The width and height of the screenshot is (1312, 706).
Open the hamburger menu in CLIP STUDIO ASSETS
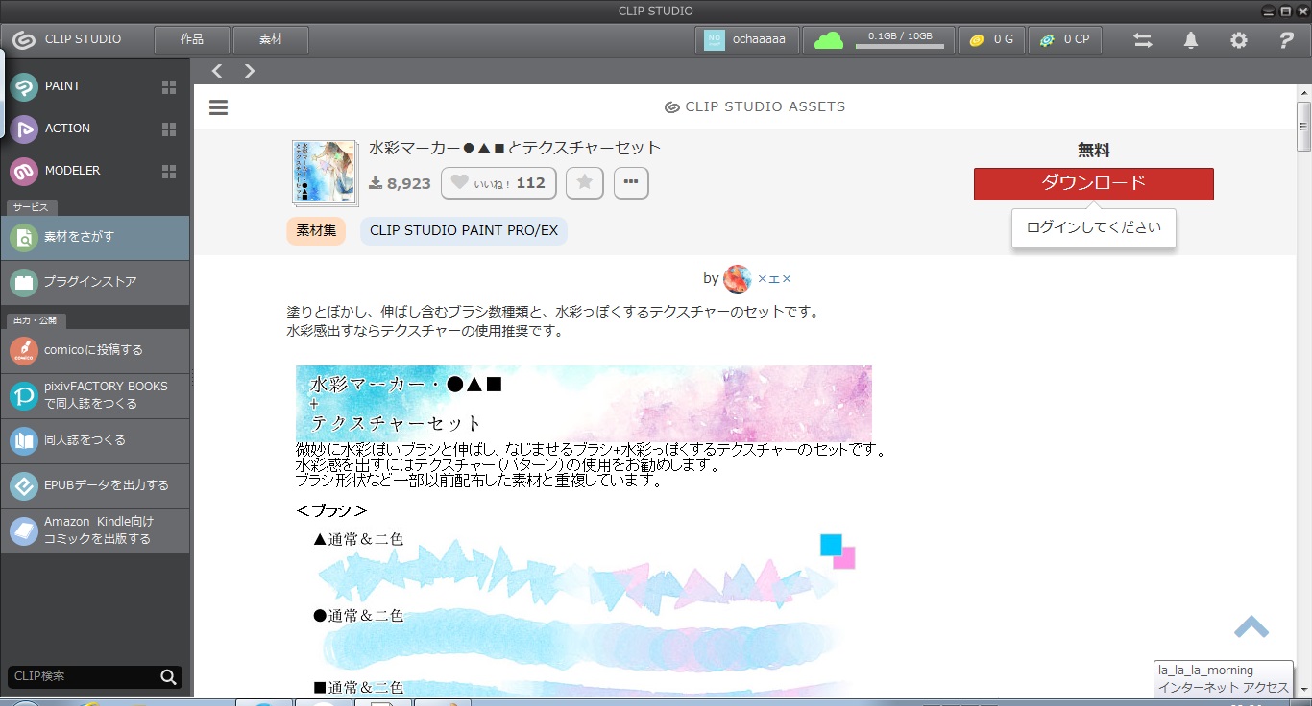coord(218,107)
